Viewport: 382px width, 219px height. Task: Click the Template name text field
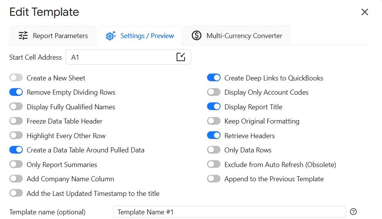[x=229, y=212]
